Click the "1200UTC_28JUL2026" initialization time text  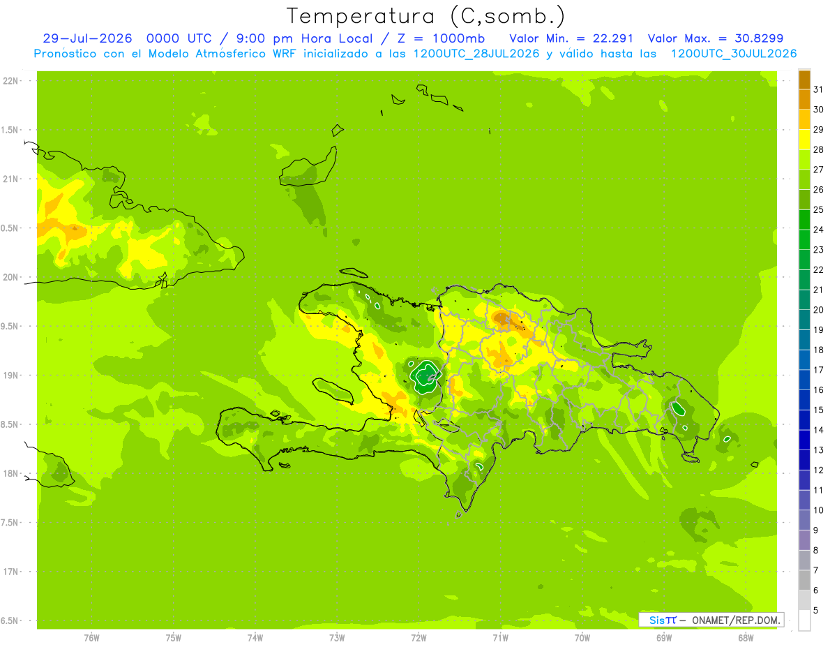click(x=476, y=54)
